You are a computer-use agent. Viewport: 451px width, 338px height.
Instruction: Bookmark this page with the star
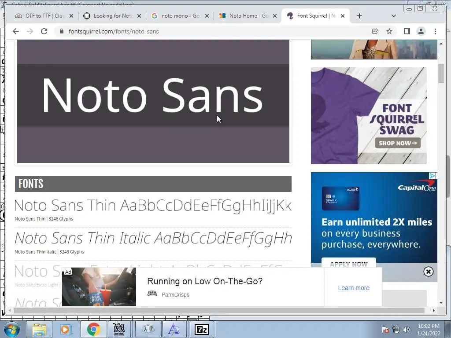389,31
